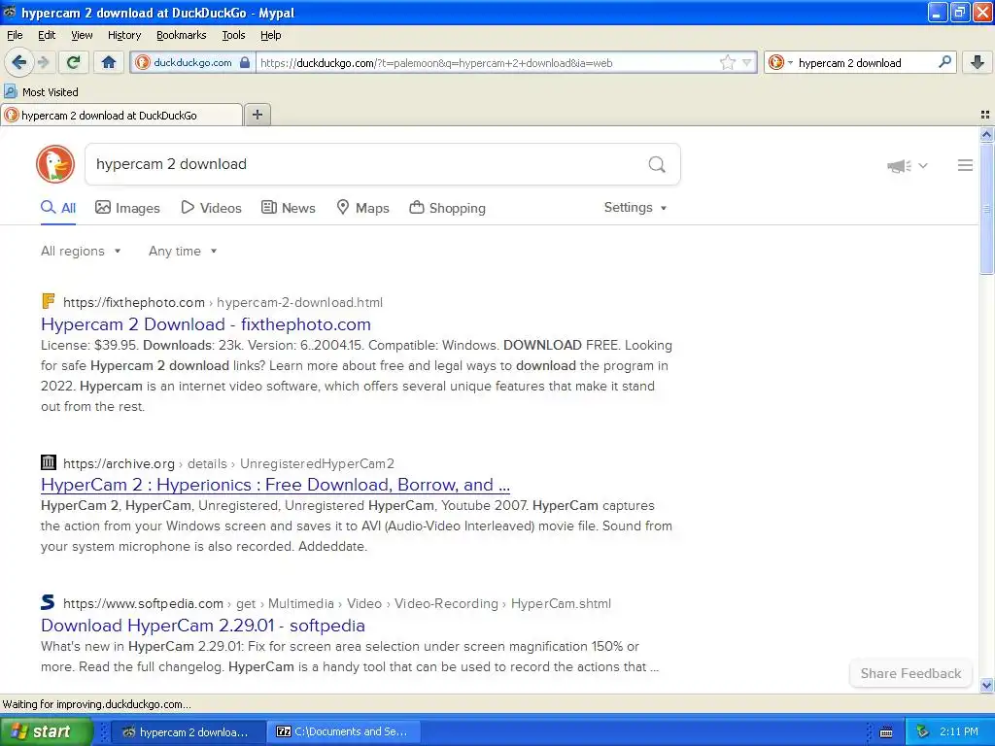This screenshot has height=746, width=995.
Task: Open the Windows Start button
Action: pyautogui.click(x=47, y=731)
